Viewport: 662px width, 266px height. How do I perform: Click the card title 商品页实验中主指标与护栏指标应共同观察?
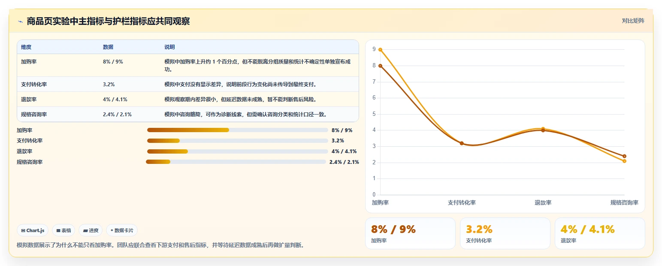tap(108, 21)
